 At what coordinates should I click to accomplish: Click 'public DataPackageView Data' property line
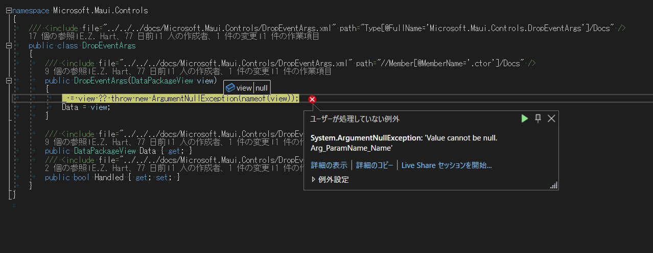(119, 151)
